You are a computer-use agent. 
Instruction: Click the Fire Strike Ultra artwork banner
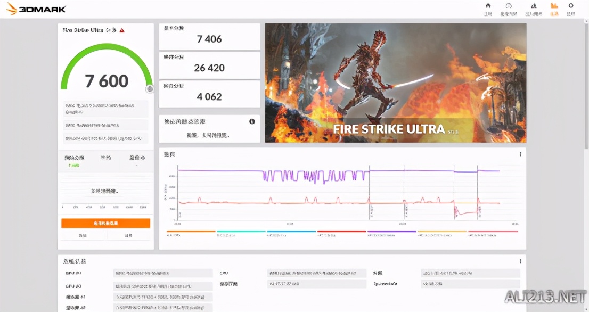pos(396,83)
